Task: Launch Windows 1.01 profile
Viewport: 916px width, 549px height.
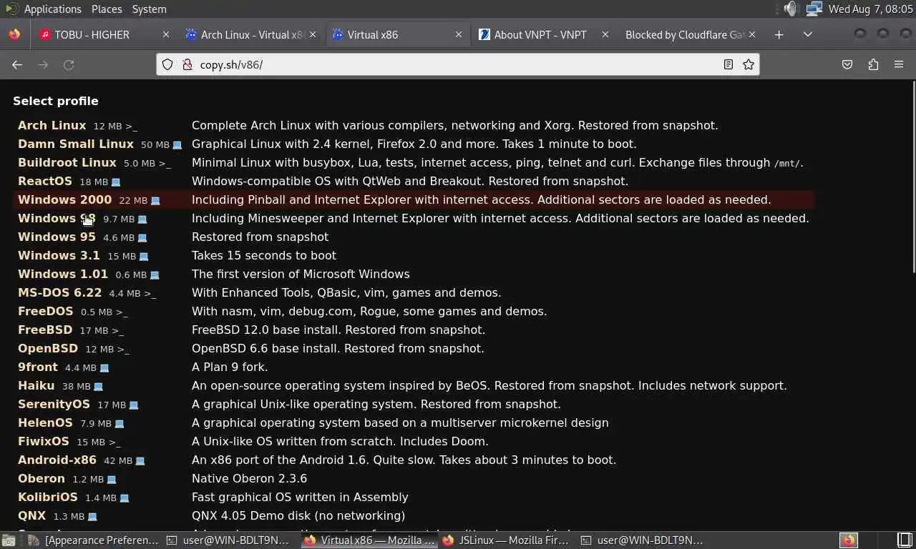Action: pos(63,274)
